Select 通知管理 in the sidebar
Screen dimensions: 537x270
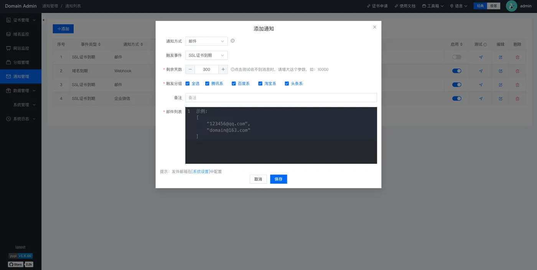(x=21, y=76)
